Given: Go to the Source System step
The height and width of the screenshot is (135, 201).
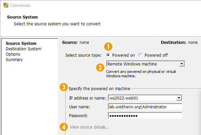Looking at the screenshot, I should pos(21,44).
